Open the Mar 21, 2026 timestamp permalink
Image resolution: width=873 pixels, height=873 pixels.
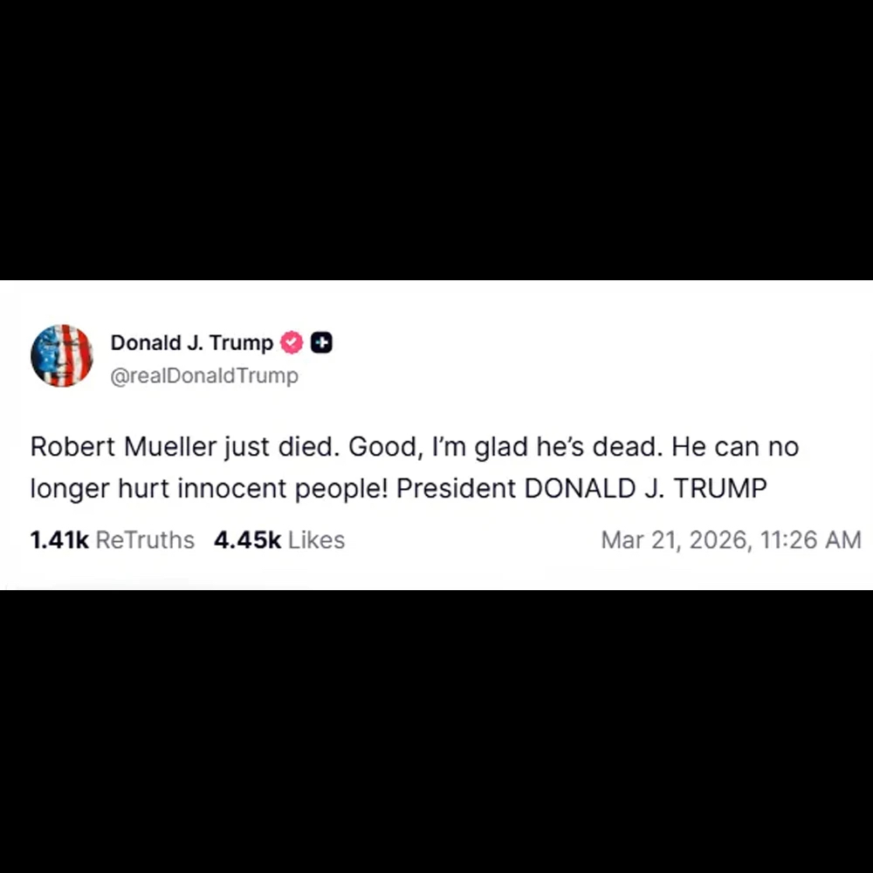coord(731,540)
